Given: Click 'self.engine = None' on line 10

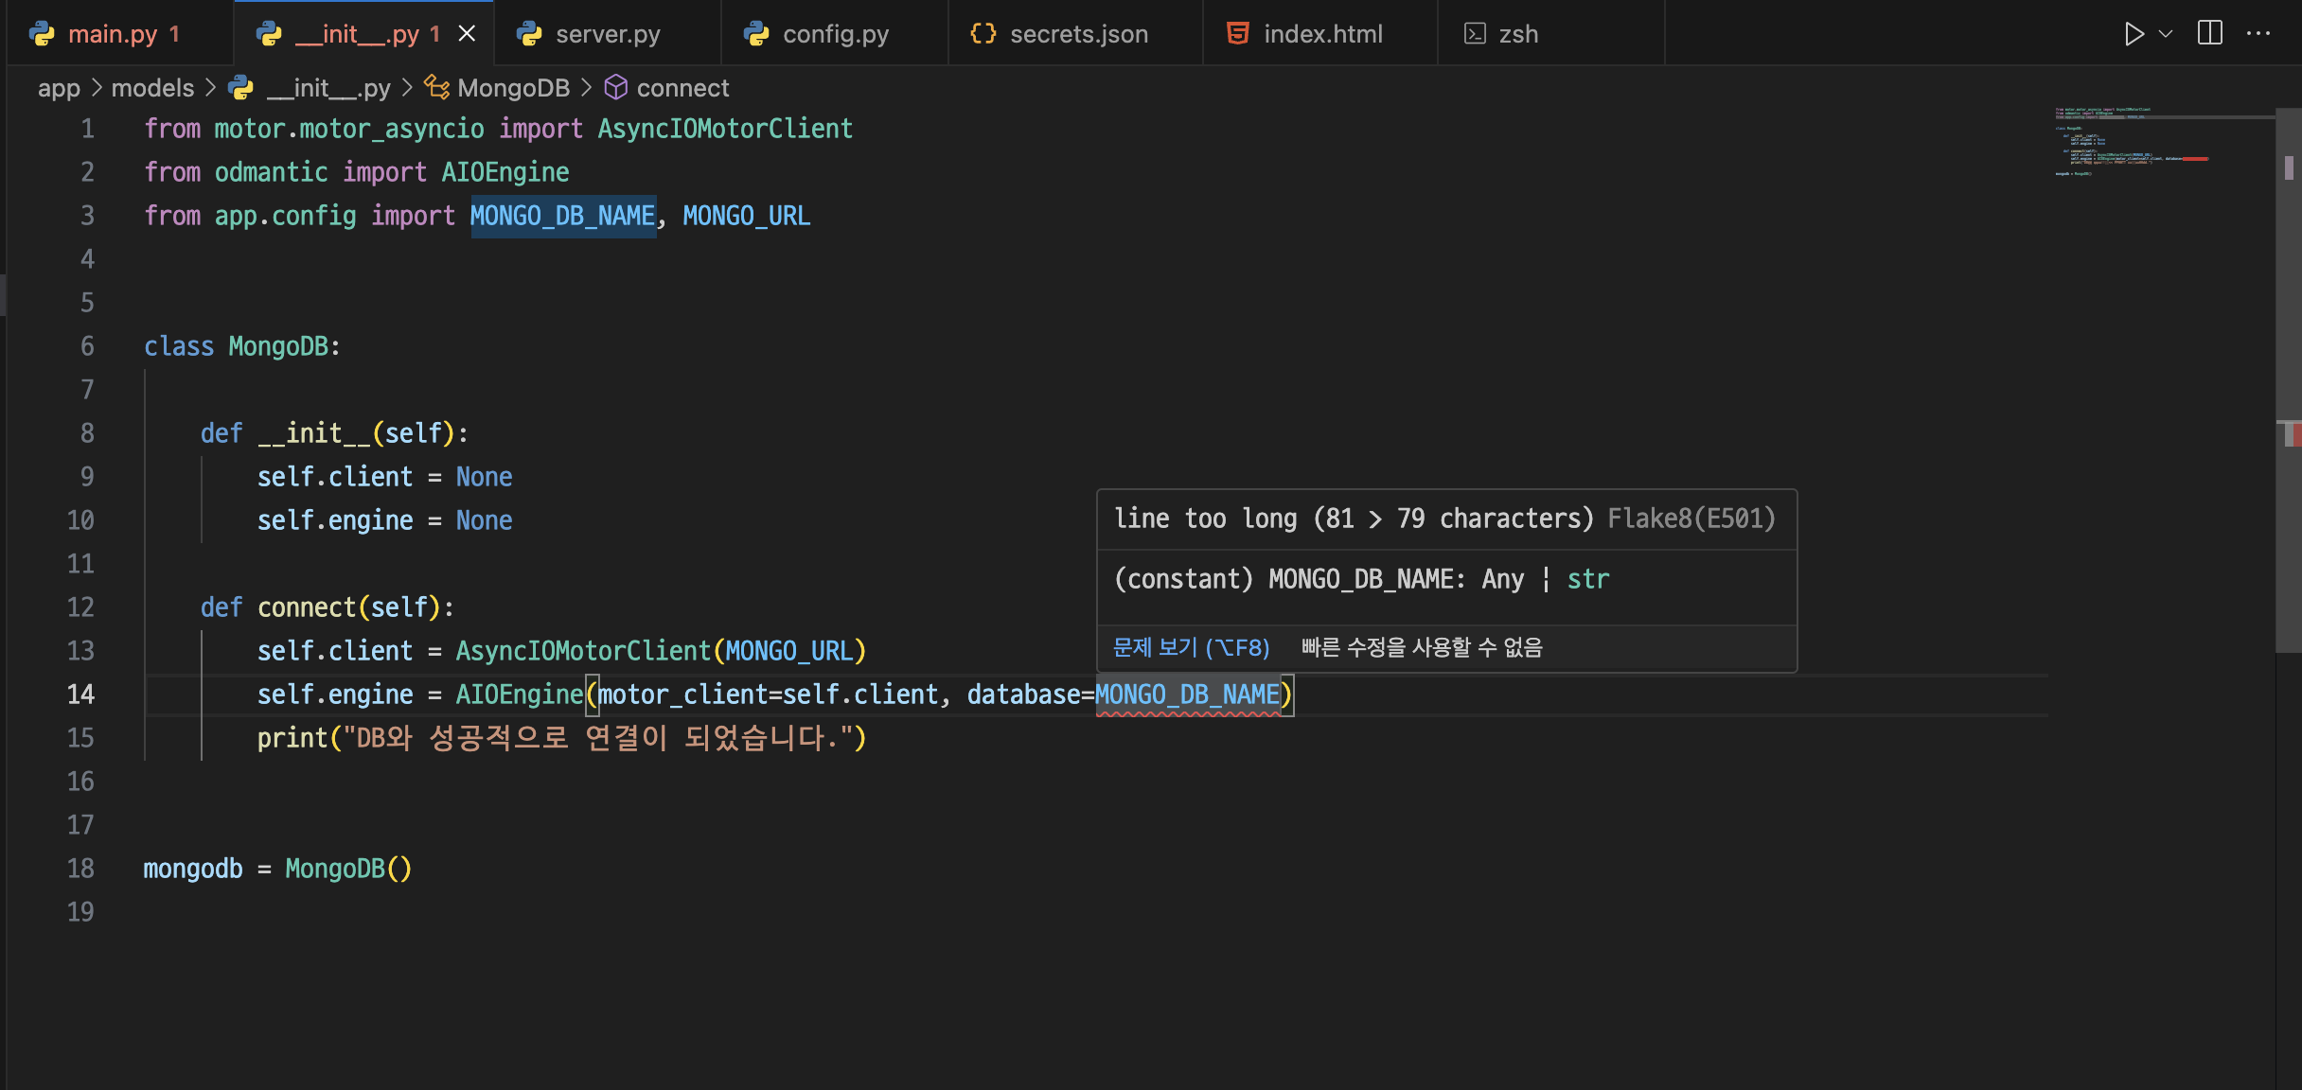Looking at the screenshot, I should [384, 520].
